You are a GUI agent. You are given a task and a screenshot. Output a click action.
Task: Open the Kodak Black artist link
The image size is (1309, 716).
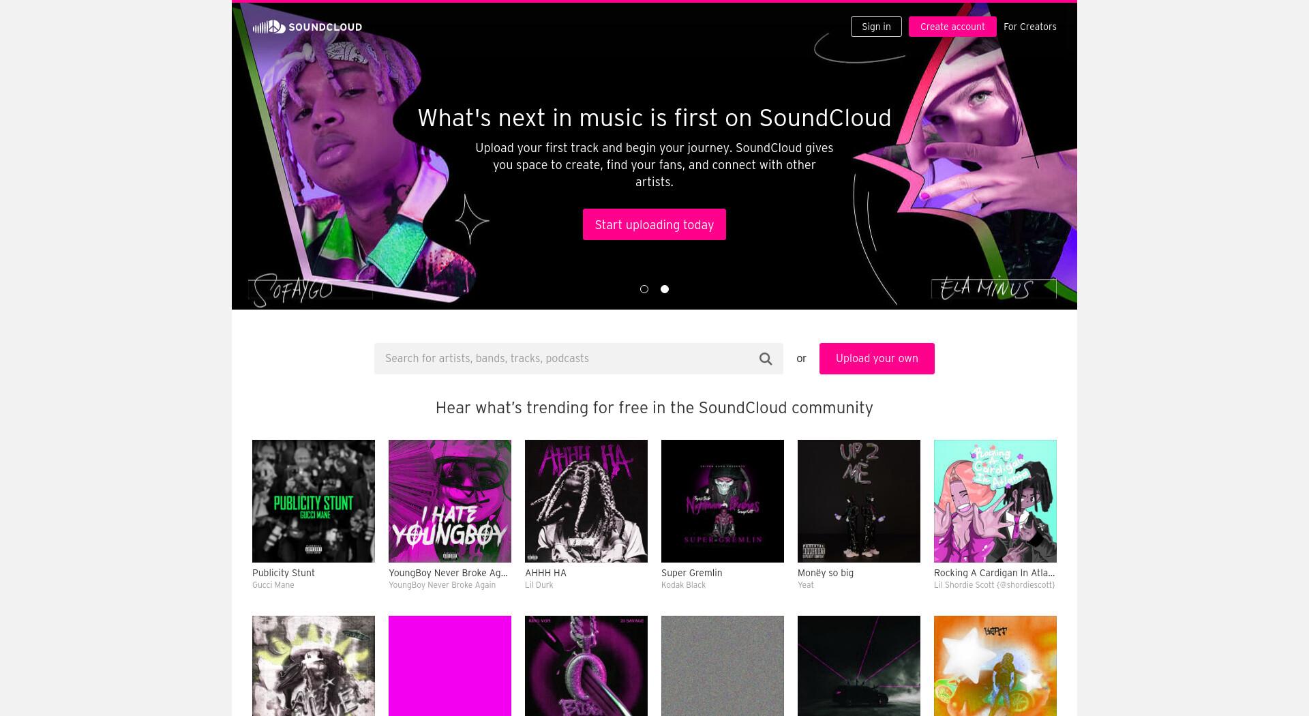(683, 585)
